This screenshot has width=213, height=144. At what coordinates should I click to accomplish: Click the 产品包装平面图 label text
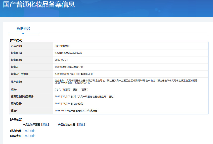(x=31, y=124)
